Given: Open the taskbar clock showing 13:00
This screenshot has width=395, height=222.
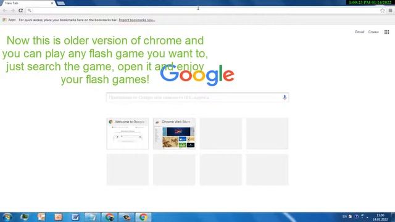Looking at the screenshot, I should (380, 217).
